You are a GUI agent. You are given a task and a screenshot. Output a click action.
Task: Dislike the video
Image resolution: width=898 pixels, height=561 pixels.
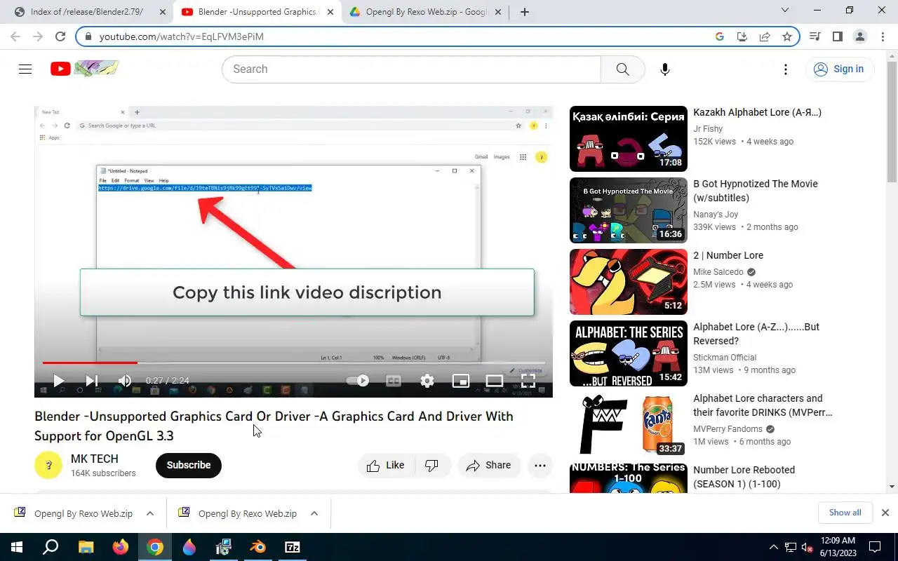[432, 465]
